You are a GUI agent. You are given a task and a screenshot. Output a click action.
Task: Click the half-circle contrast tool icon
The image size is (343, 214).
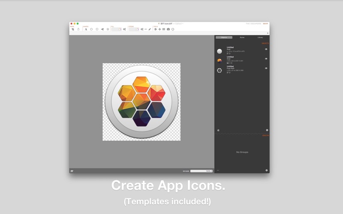coord(155,29)
